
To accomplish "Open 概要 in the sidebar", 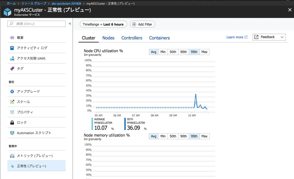I will click(x=36, y=38).
